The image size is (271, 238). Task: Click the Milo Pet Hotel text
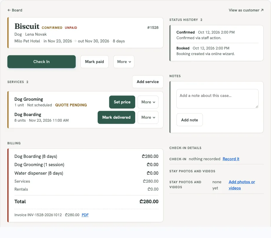click(x=27, y=41)
